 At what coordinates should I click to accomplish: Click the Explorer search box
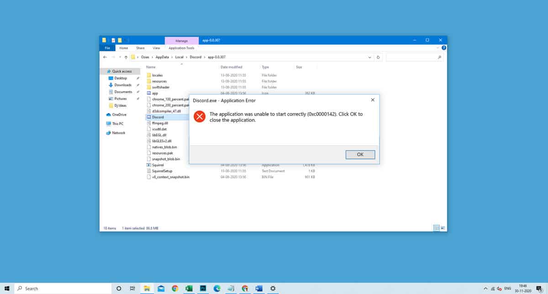(x=414, y=57)
